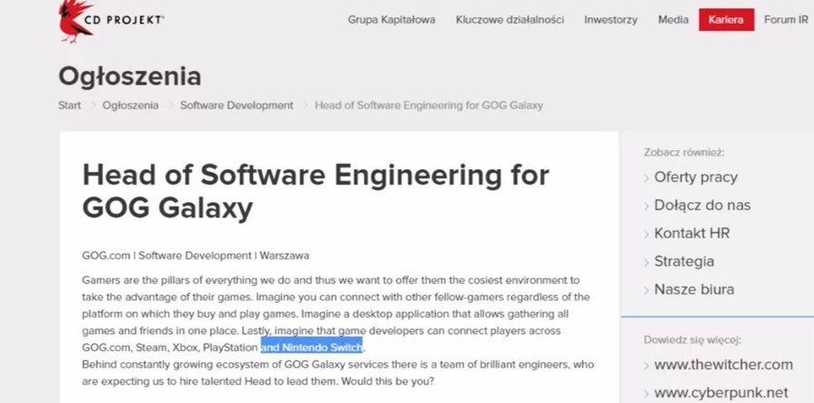814x403 pixels.
Task: Open Kluczowe działalności menu item
Action: click(510, 20)
